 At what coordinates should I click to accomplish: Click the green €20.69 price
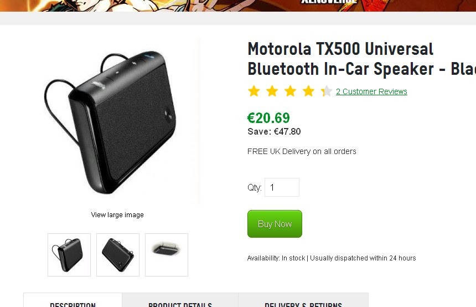(268, 118)
